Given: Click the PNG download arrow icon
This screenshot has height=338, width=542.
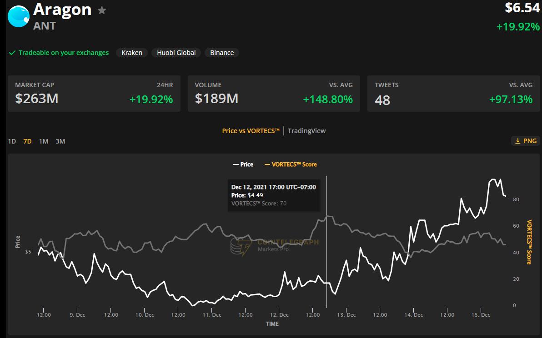Looking at the screenshot, I should pyautogui.click(x=518, y=141).
